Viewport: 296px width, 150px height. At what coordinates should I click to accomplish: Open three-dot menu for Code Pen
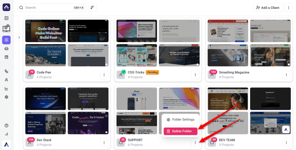(x=104, y=75)
